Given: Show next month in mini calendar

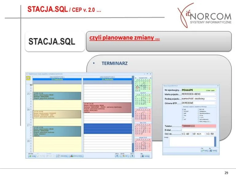Looking at the screenshot, I should click(x=150, y=78).
